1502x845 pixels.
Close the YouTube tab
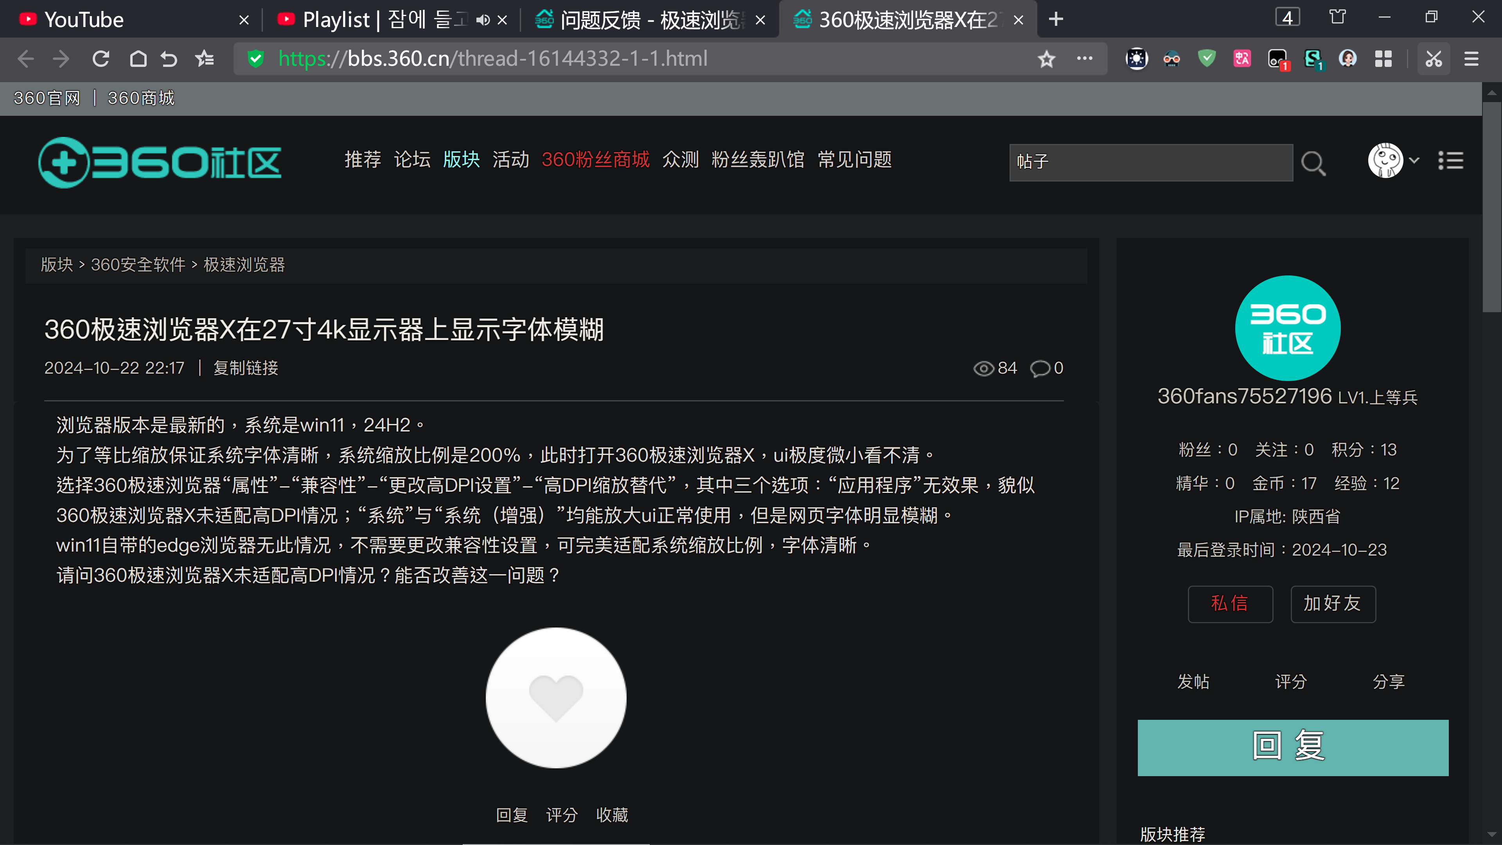point(244,20)
